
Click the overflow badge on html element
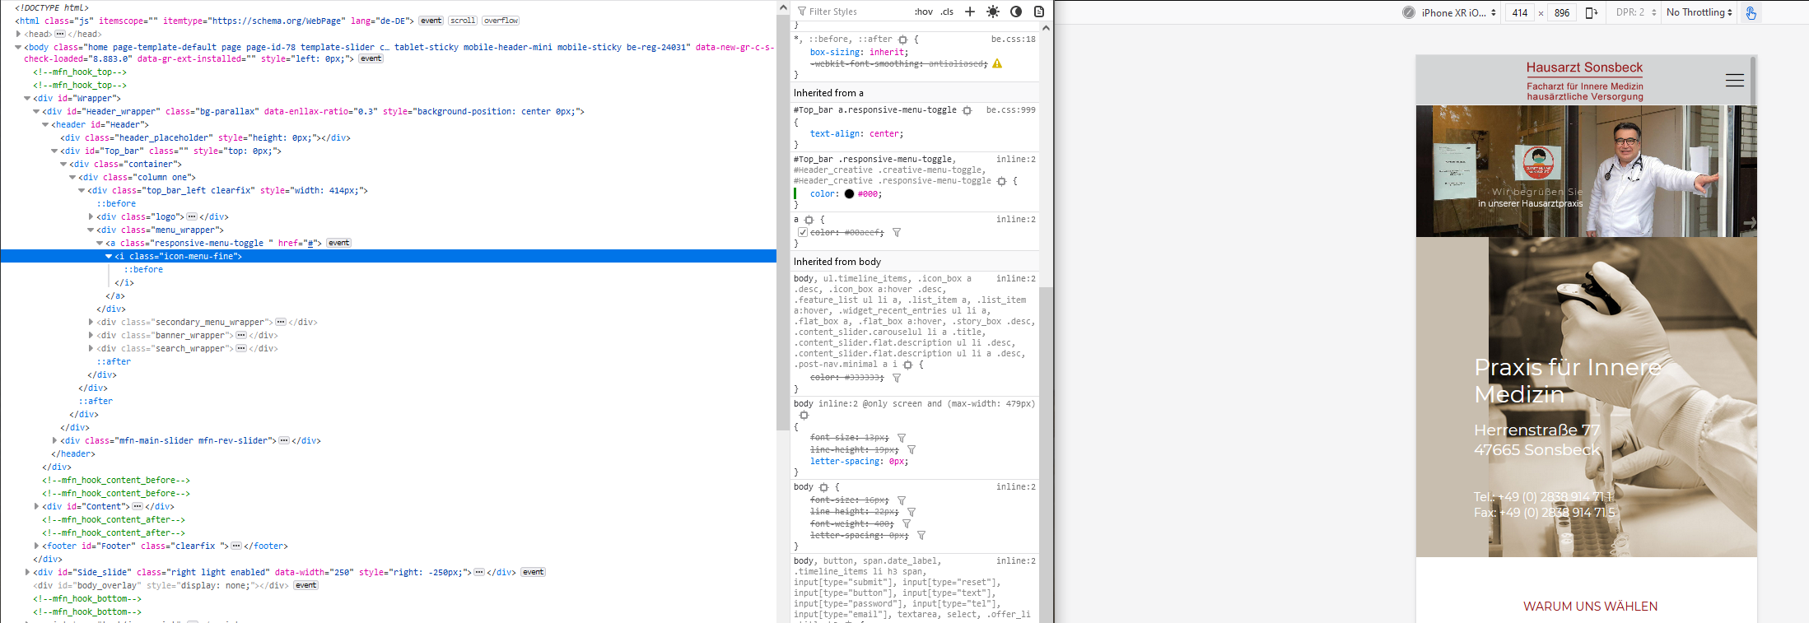[501, 21]
